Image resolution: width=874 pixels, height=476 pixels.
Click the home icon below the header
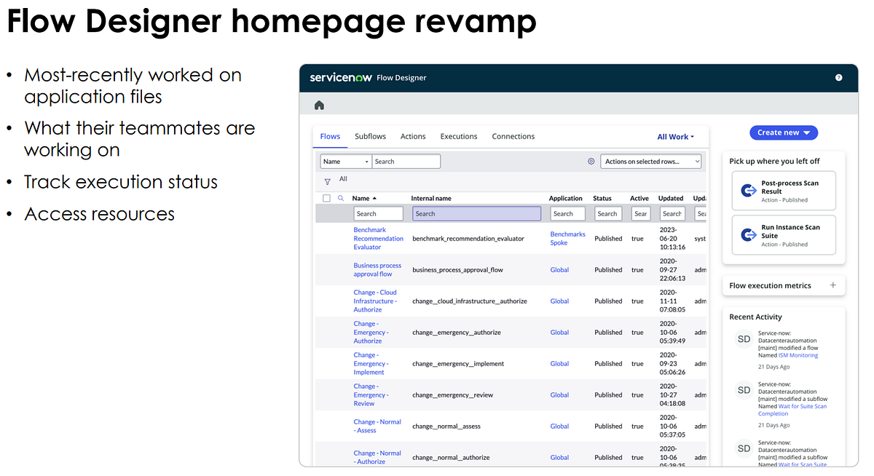tap(318, 105)
